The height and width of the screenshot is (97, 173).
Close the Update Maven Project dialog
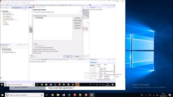(x=81, y=7)
